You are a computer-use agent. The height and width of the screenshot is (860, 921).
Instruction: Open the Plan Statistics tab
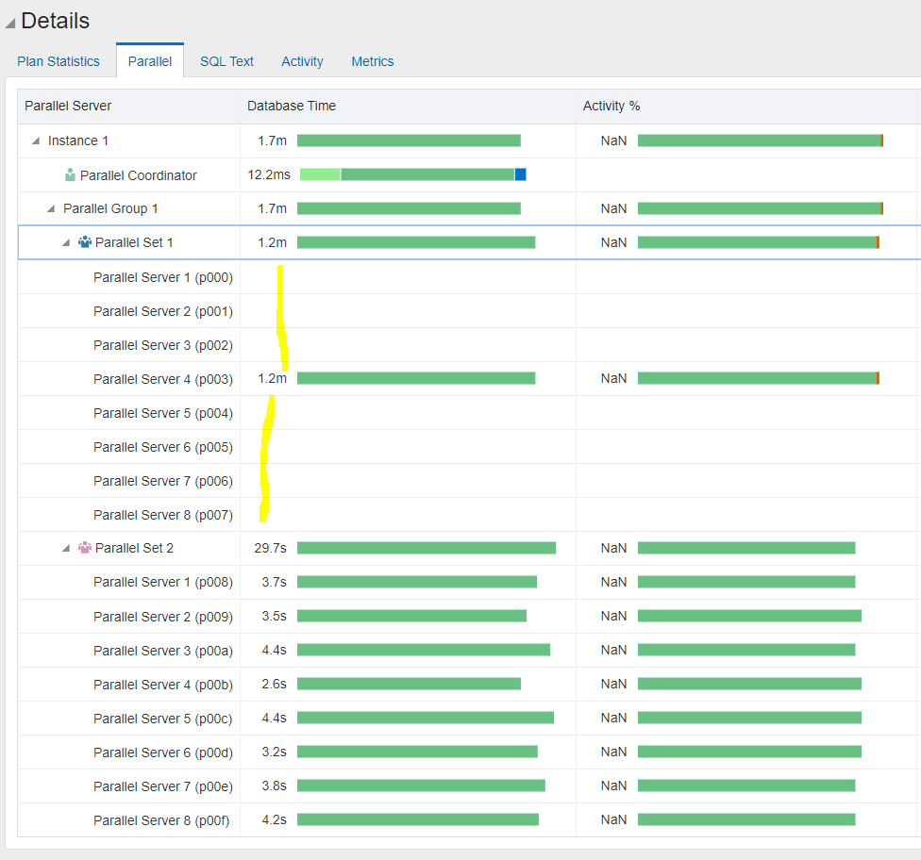click(59, 61)
